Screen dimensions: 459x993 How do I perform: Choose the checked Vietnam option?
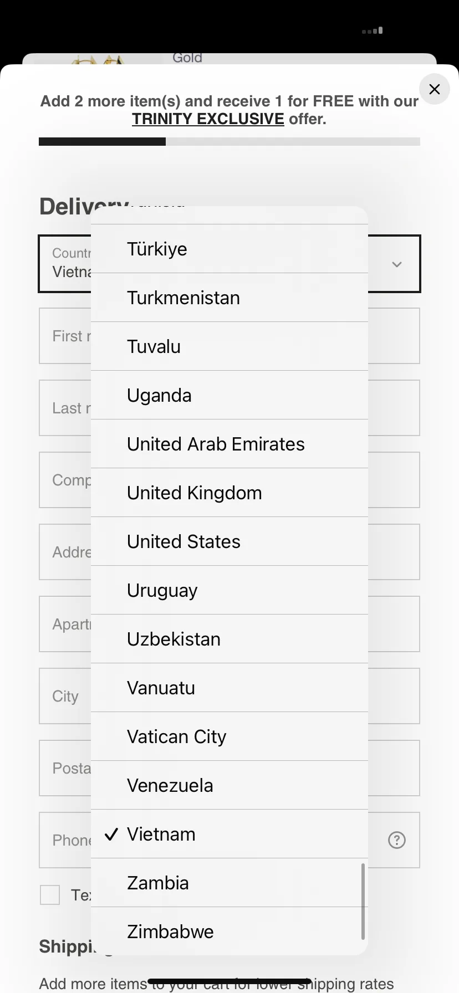click(229, 835)
